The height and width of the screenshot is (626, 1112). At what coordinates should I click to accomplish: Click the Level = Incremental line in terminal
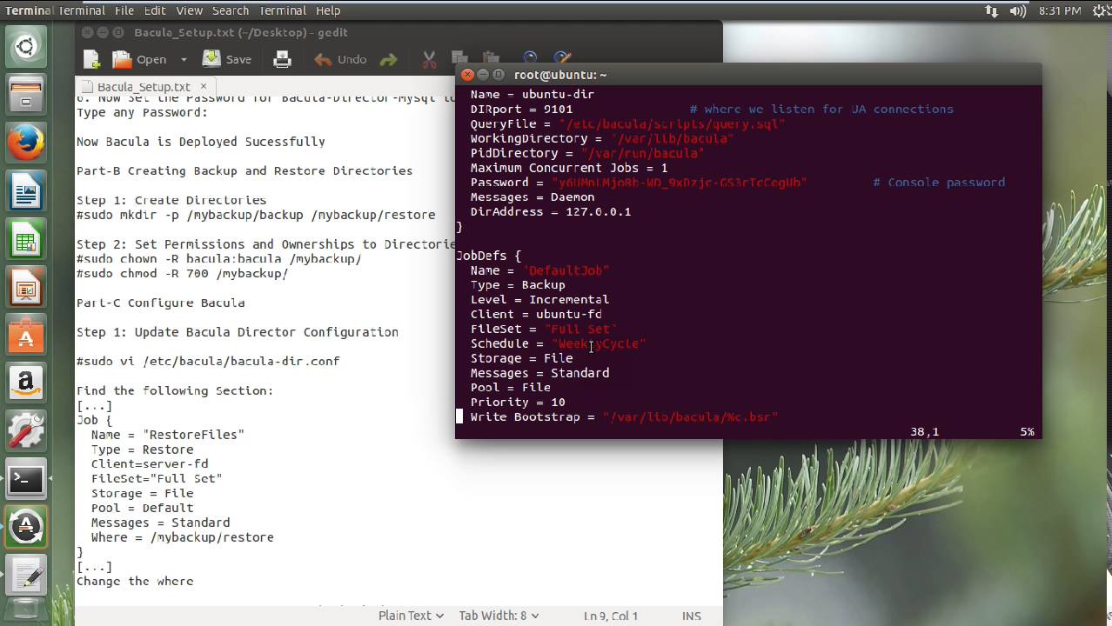pyautogui.click(x=539, y=299)
